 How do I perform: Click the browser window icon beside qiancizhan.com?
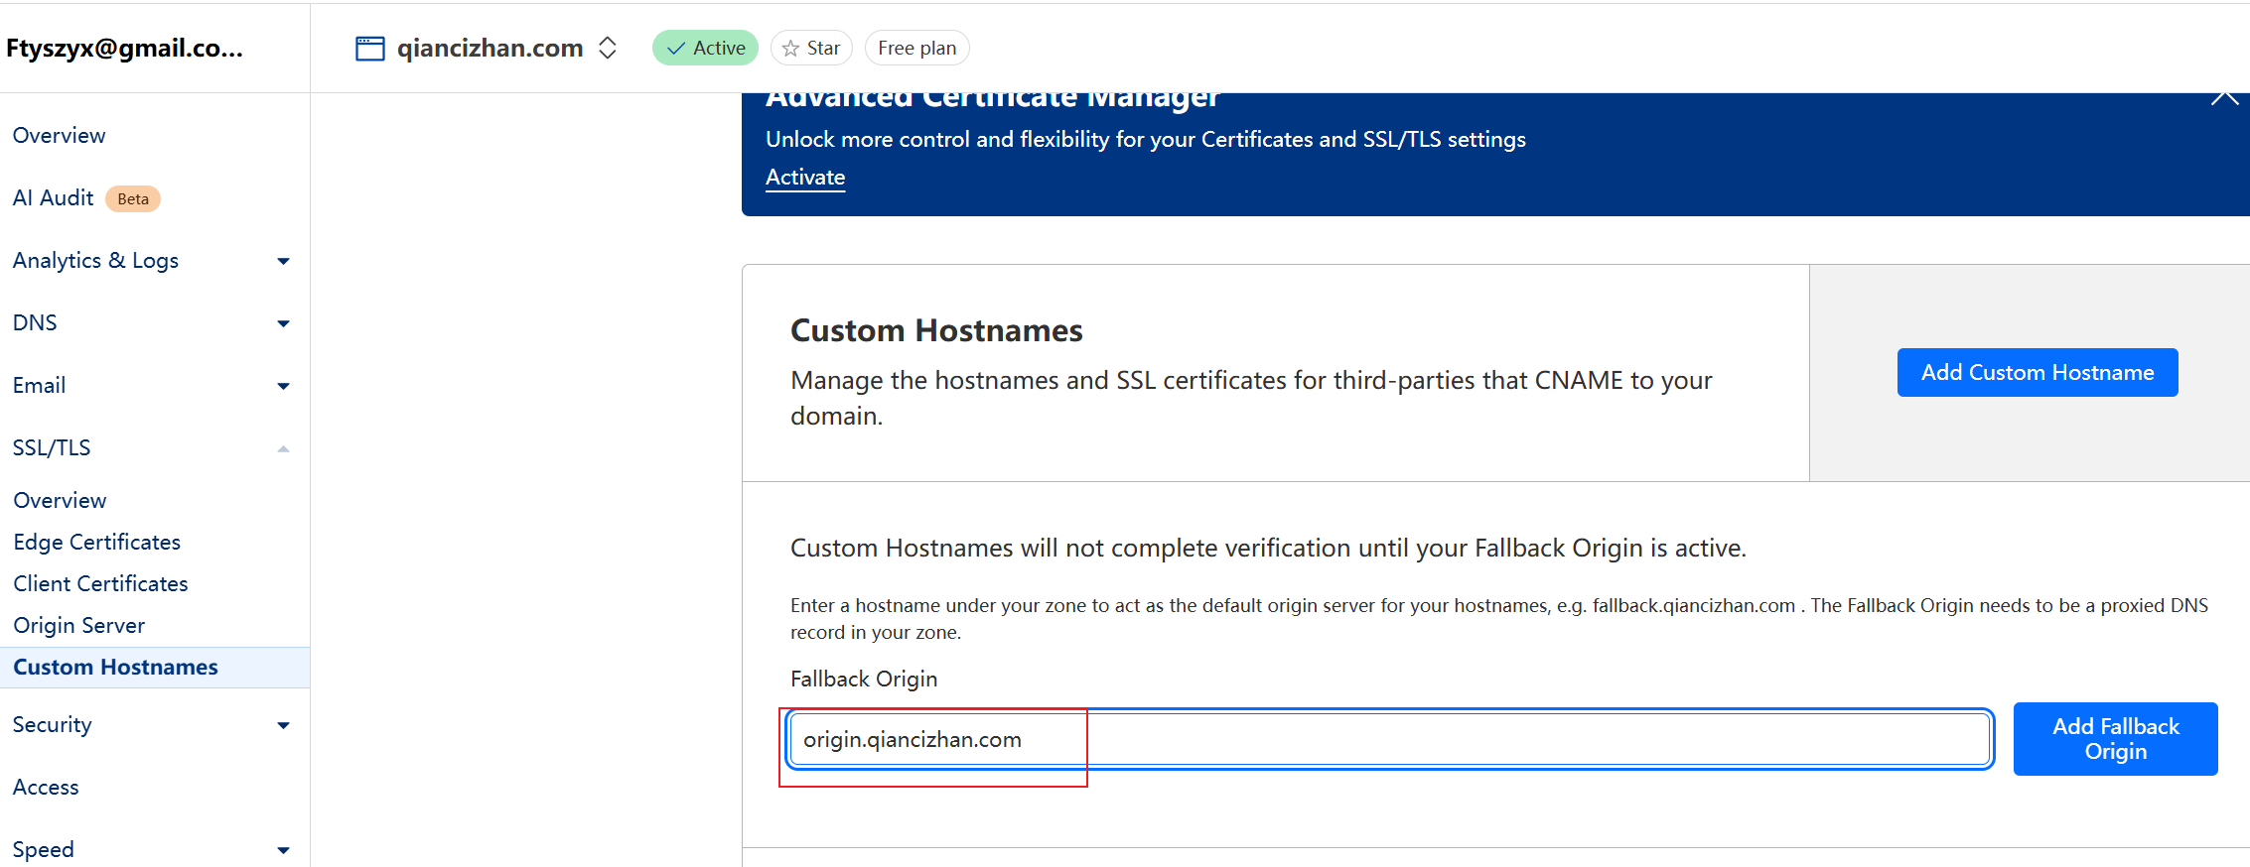369,49
